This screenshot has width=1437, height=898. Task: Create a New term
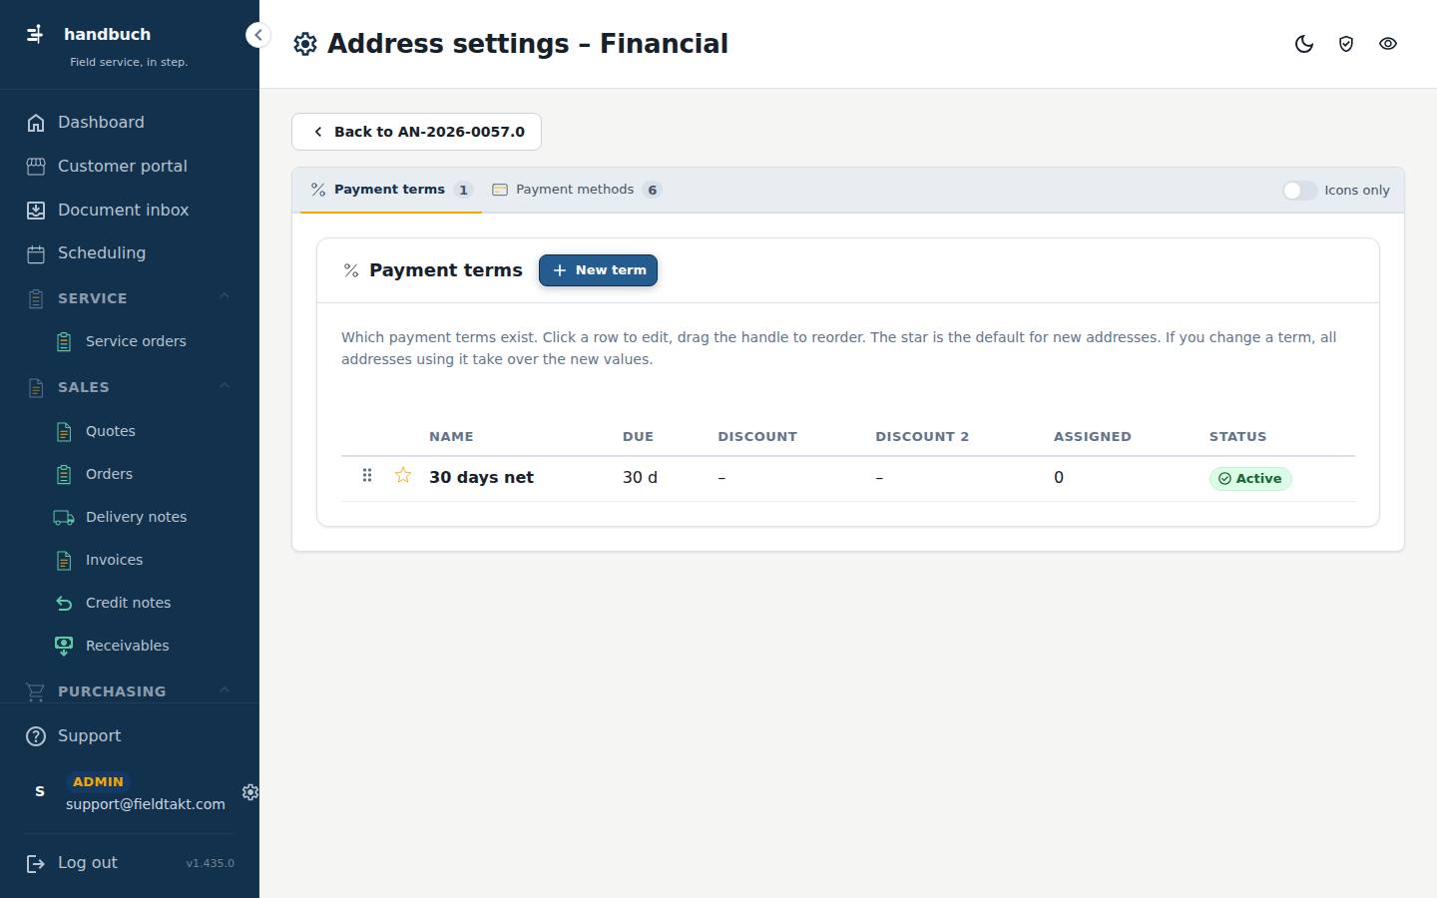point(598,270)
